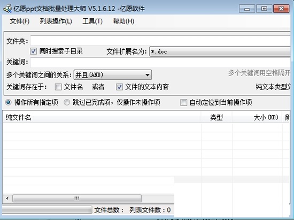This screenshot has width=294, height=220.
Task: Expand the 并且(AND) relation dropdown
Action: click(113, 75)
